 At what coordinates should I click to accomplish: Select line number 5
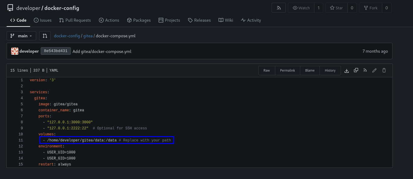[x=22, y=104]
